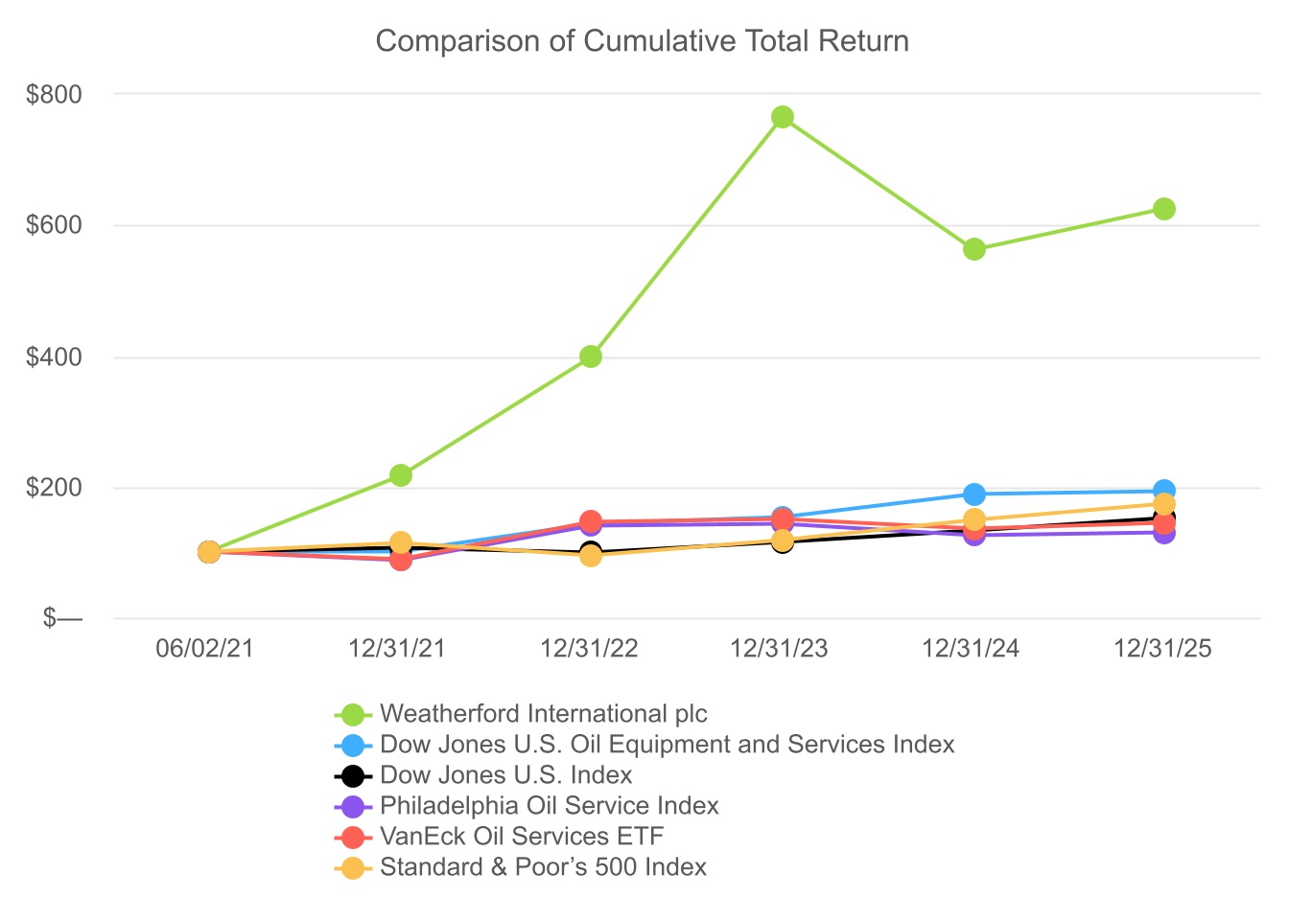The width and height of the screenshot is (1289, 920).
Task: Select VanEck Oil Services ETF legend label
Action: (x=521, y=837)
